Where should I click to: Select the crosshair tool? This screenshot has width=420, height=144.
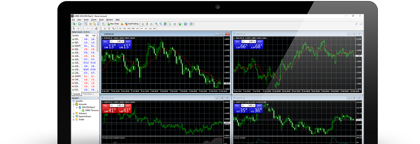[x=78, y=28]
